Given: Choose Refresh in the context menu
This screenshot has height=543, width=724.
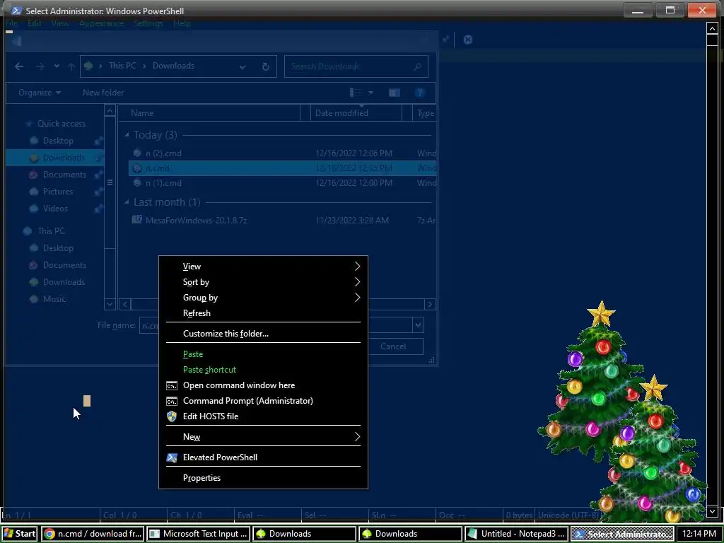Looking at the screenshot, I should [x=263, y=313].
